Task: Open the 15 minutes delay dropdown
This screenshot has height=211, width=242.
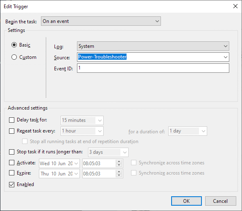Action: 82,120
